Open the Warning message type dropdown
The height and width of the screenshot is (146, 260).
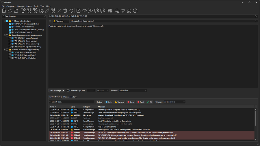(x=61, y=21)
